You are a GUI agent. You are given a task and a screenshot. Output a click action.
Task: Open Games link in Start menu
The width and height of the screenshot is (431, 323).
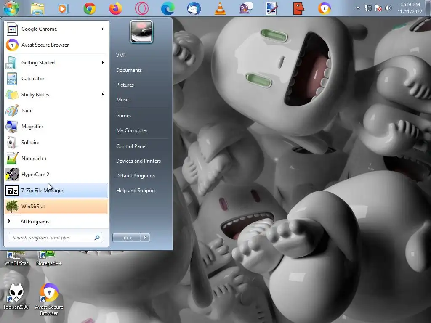[124, 116]
